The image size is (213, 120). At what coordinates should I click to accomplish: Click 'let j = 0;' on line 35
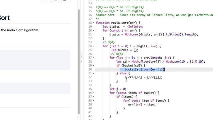click(x=118, y=89)
